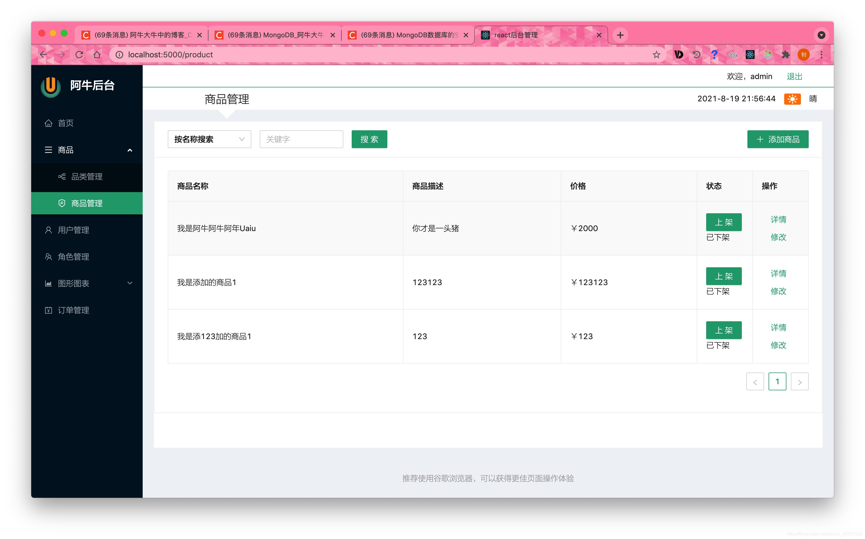This screenshot has height=539, width=865.
Task: Expand the 图形图表 submenu
Action: pos(87,283)
